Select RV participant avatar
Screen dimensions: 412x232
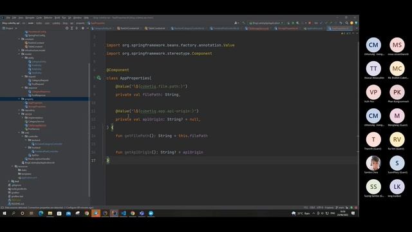397,139
